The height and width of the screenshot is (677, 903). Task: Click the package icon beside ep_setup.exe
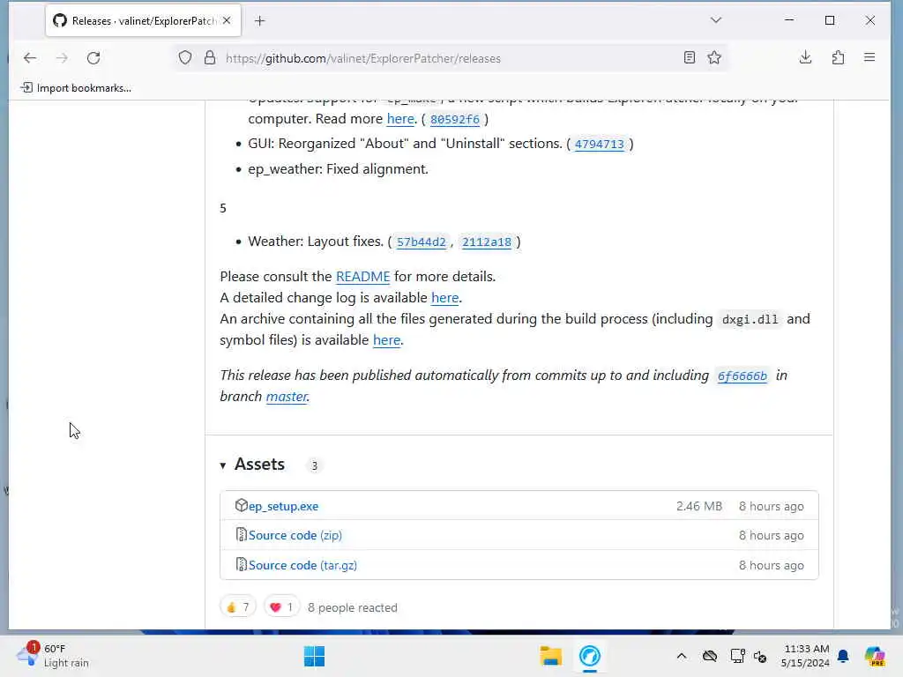pyautogui.click(x=242, y=505)
